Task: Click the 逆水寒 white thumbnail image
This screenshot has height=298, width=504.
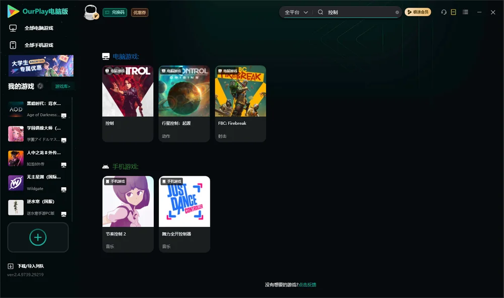Action: click(x=16, y=207)
